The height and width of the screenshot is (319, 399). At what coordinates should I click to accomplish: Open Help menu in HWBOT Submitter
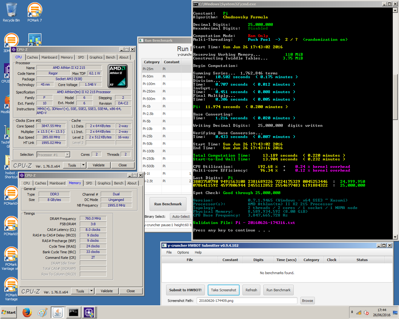198,252
